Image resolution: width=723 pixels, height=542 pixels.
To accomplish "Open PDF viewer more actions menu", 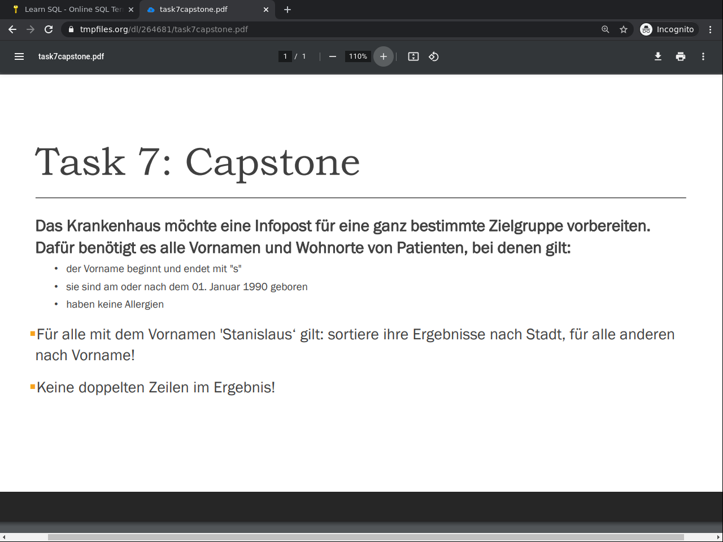I will click(x=703, y=56).
